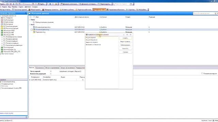Image resolution: width=218 pixels, height=122 pixels.
Task: Open Новый проект from the toolbar
Action: [x=35, y=10]
